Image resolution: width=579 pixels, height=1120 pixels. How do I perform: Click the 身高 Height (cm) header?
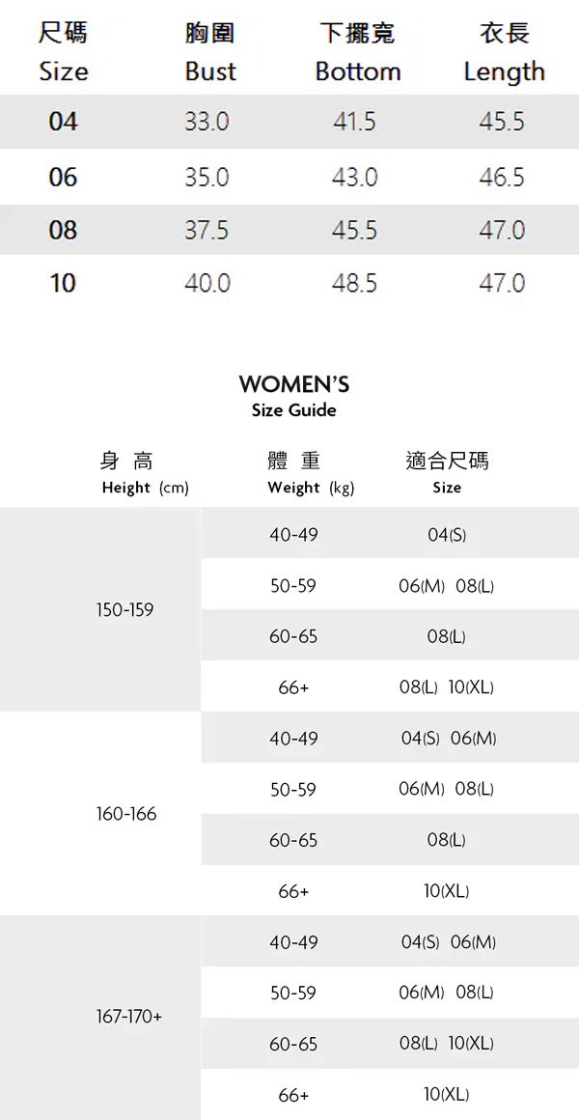coord(144,472)
